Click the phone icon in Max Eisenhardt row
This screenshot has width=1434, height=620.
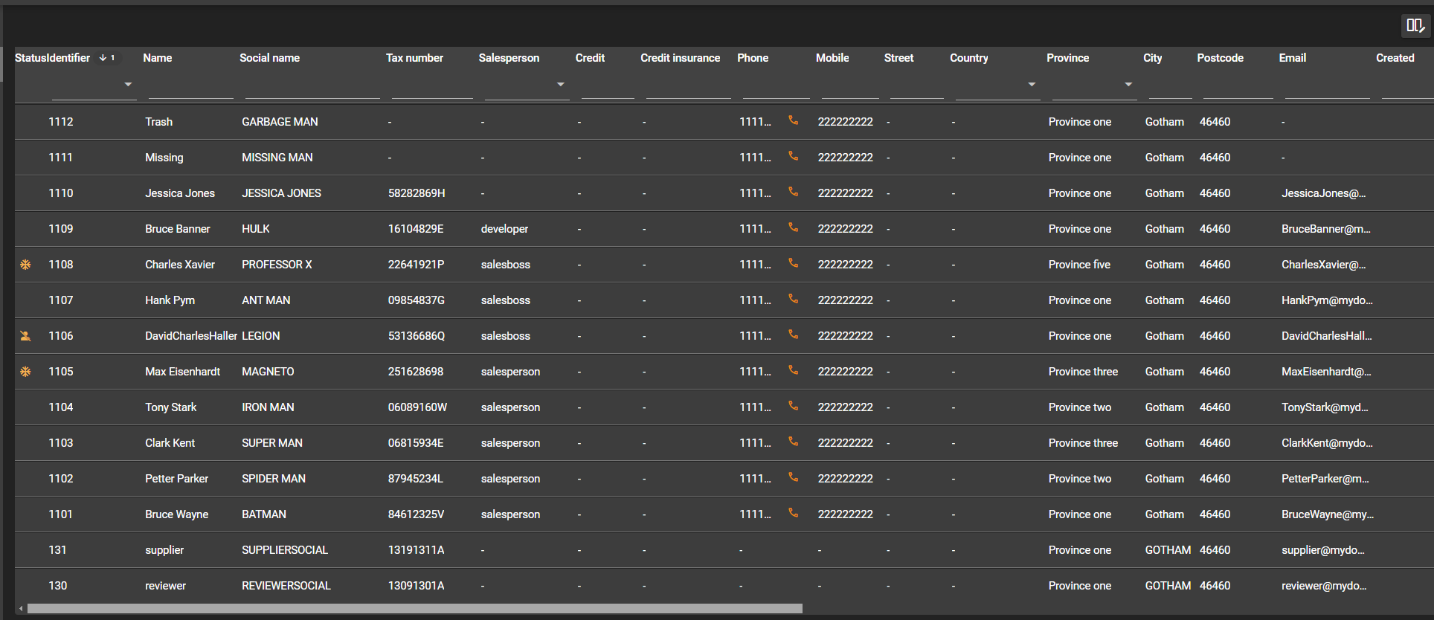794,370
